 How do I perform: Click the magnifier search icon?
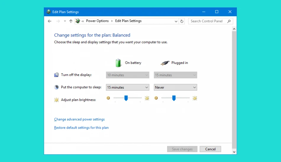pyautogui.click(x=229, y=21)
